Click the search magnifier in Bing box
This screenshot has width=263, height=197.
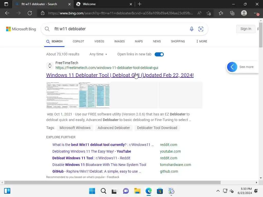pyautogui.click(x=47, y=29)
